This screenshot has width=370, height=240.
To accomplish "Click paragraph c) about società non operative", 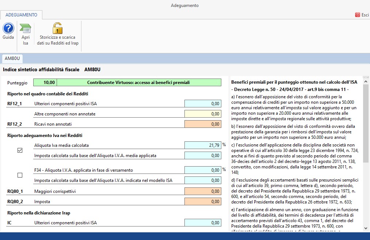I will 295,159.
